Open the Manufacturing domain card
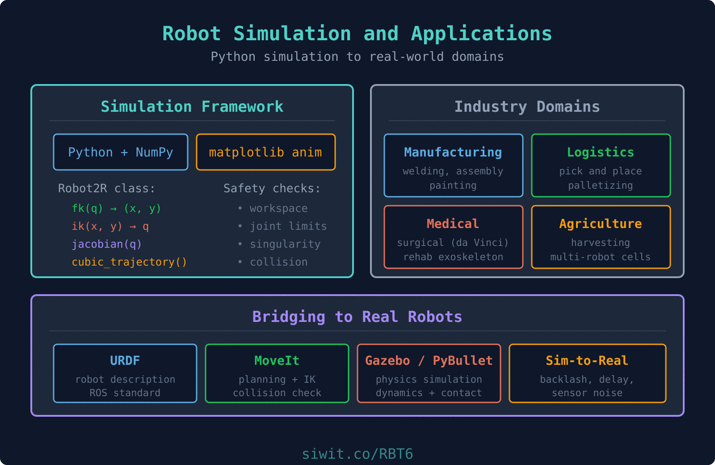 [453, 165]
